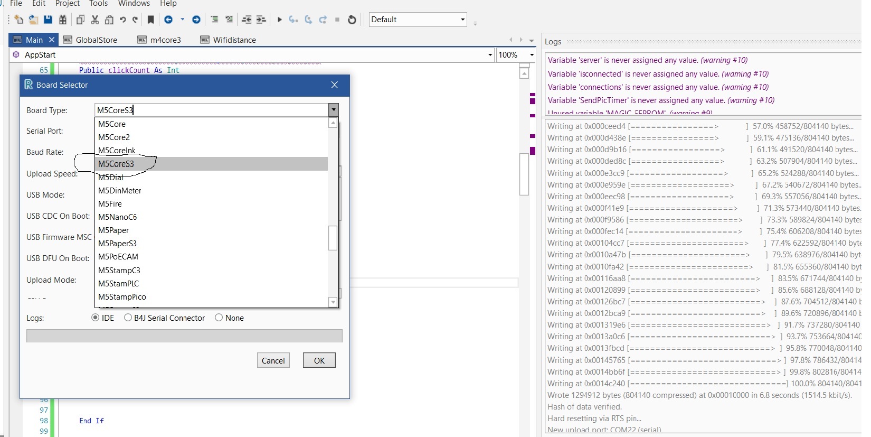Choose M5Core2 from the board list
The image size is (871, 437).
pos(211,137)
